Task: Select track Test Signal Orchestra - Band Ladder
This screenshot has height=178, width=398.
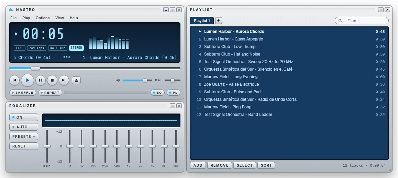Action: click(x=289, y=115)
